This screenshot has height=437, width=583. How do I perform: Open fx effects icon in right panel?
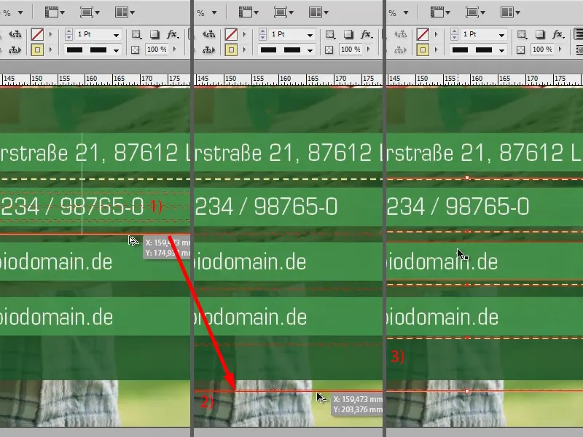[x=558, y=34]
